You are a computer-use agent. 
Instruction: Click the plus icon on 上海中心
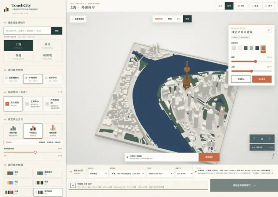tap(27, 104)
